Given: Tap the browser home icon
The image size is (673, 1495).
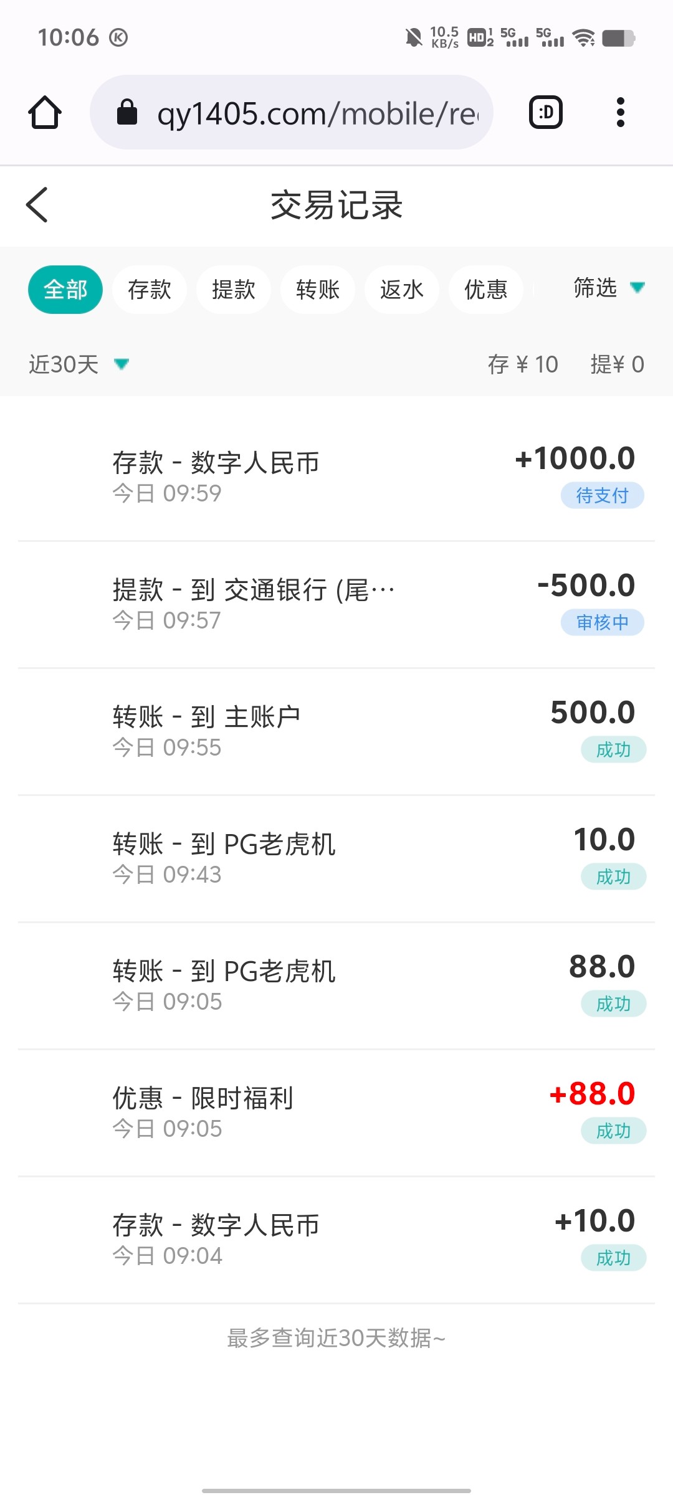Looking at the screenshot, I should tap(45, 113).
